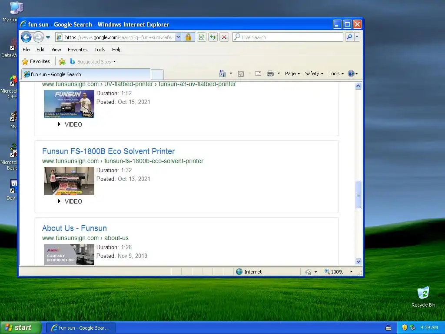The width and height of the screenshot is (445, 334).
Task: Click the yellow security shield tray icon
Action: click(x=405, y=327)
